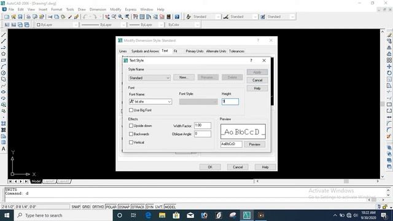The image size is (393, 221).
Task: Click the Dimension Style icon in Styles toolbar
Action: (226, 17)
